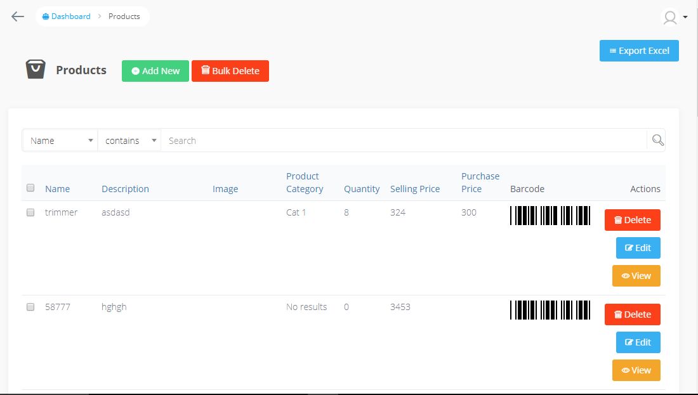The width and height of the screenshot is (698, 395).
Task: Click the Export Excel button
Action: tap(639, 51)
